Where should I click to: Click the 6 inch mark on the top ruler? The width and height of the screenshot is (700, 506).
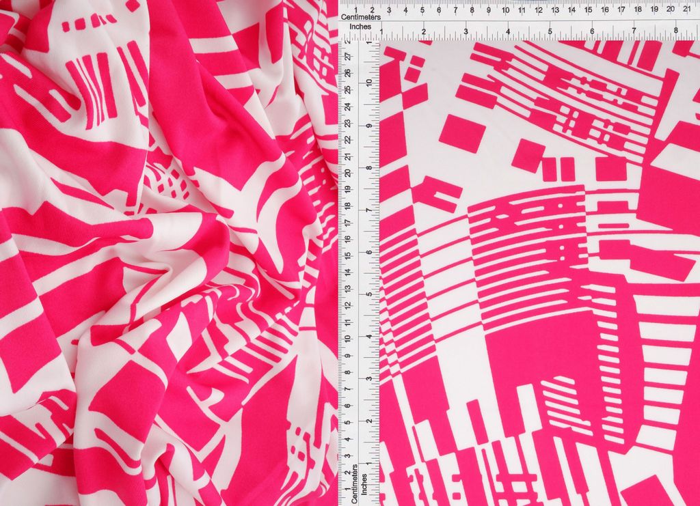pos(591,31)
